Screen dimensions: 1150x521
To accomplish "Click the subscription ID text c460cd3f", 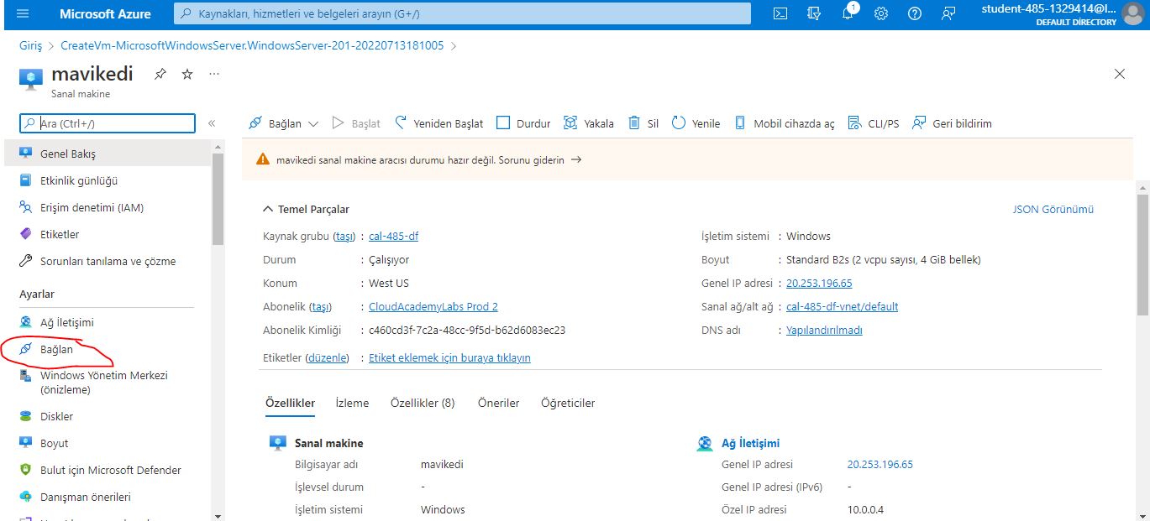I will click(x=467, y=330).
